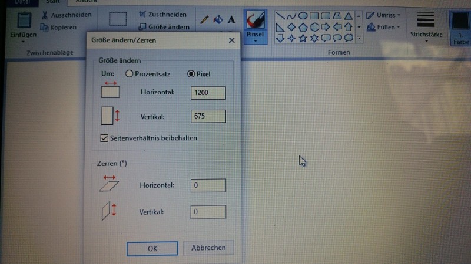Select the Prozentsatz radio button
471x264 pixels.
tap(130, 74)
